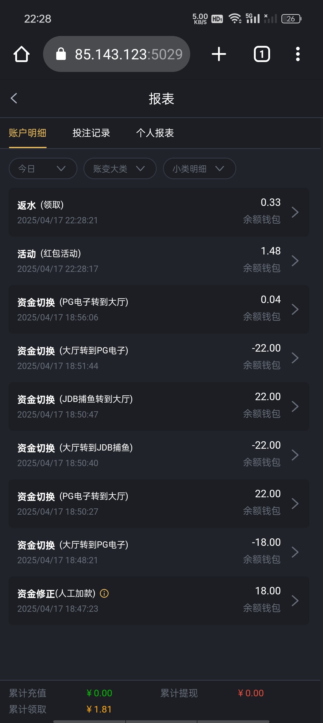Open details arrow for 返水 (领取) entry
The width and height of the screenshot is (323, 723).
(295, 212)
